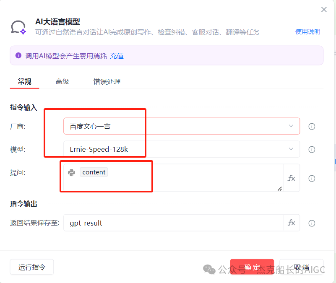Click the 指令输出 section heading
Image resolution: width=336 pixels, height=283 pixels.
pyautogui.click(x=23, y=204)
